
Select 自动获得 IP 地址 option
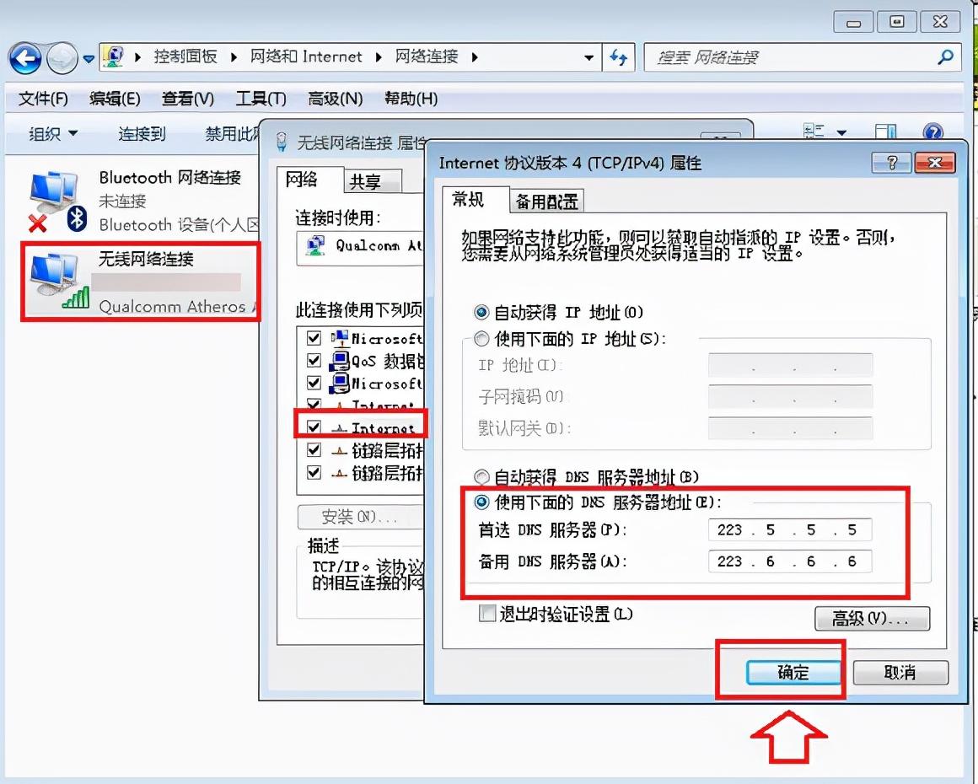click(x=483, y=312)
